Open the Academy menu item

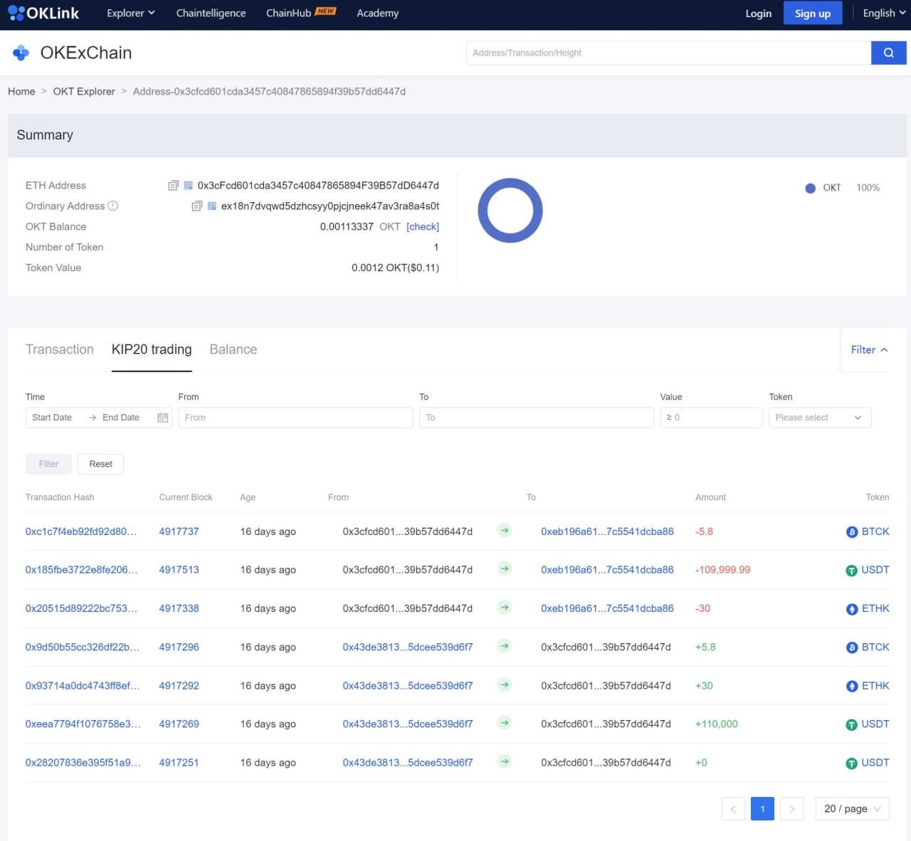(x=377, y=13)
